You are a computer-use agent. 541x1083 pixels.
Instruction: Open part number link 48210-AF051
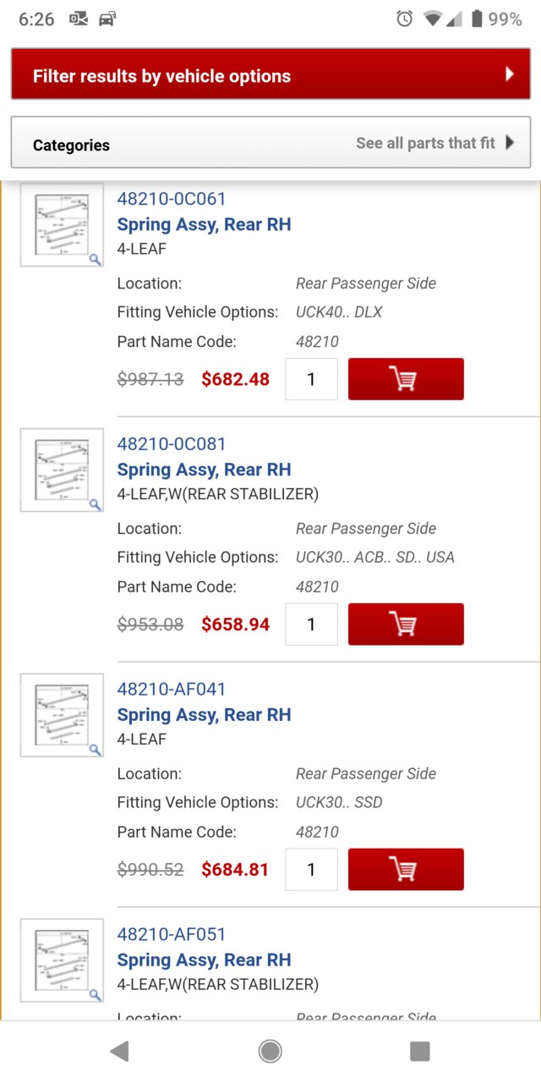point(172,935)
